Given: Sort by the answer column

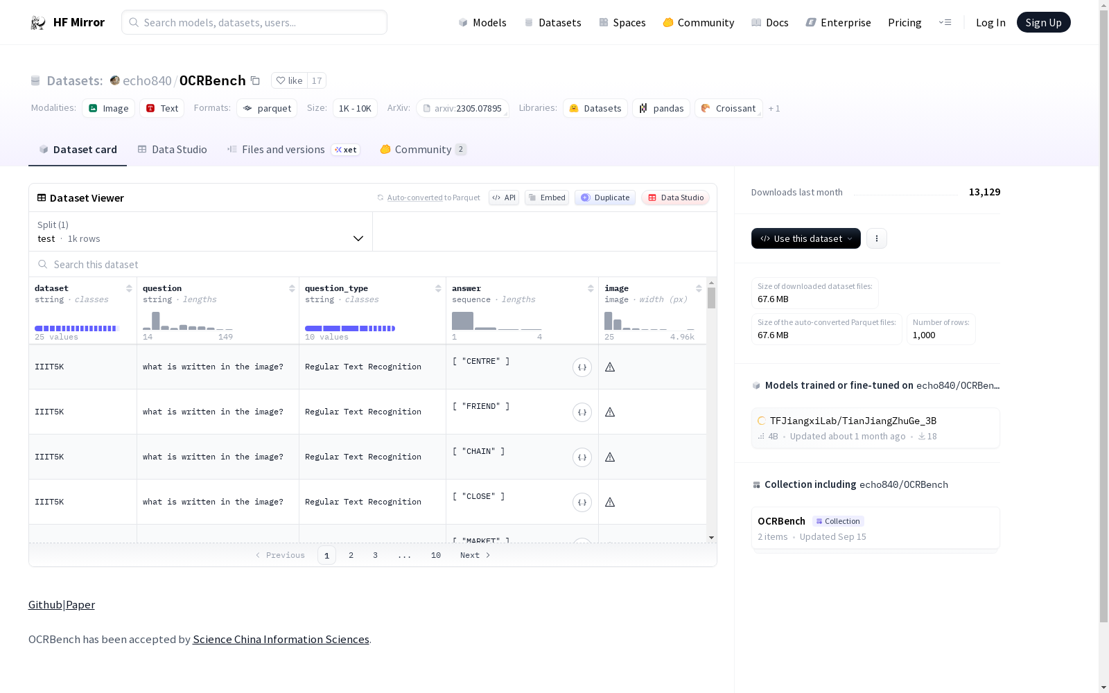Looking at the screenshot, I should coord(591,288).
